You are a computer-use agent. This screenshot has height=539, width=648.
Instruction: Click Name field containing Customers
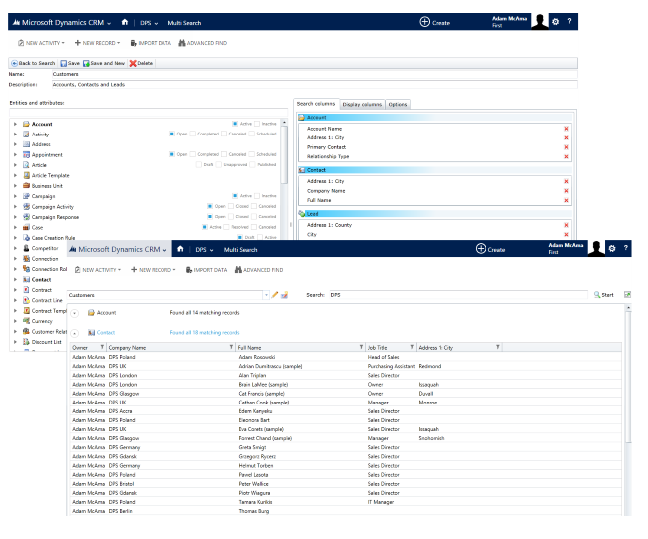coord(314,74)
